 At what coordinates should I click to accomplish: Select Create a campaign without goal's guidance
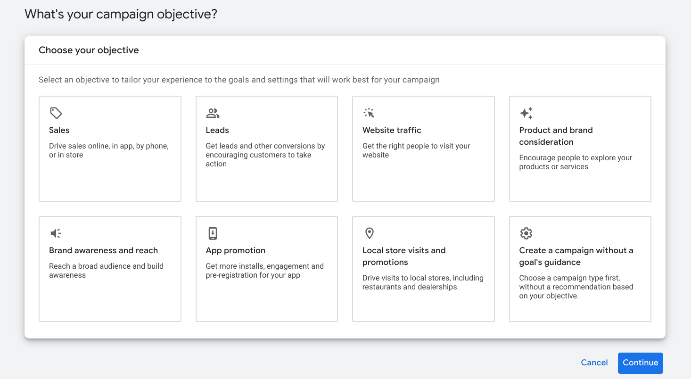576,256
